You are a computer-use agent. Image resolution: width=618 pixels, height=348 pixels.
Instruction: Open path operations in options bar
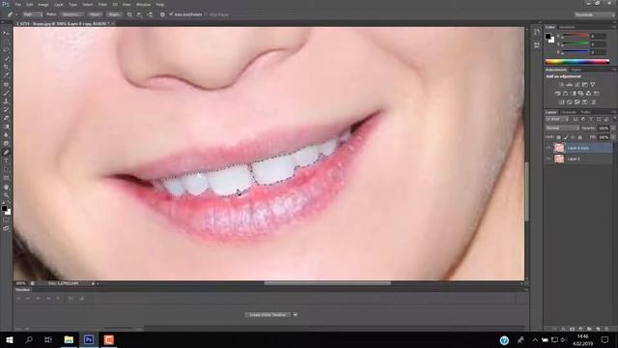click(x=129, y=14)
